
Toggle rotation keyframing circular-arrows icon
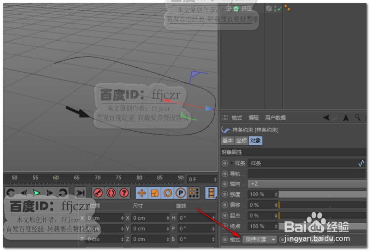click(x=168, y=193)
